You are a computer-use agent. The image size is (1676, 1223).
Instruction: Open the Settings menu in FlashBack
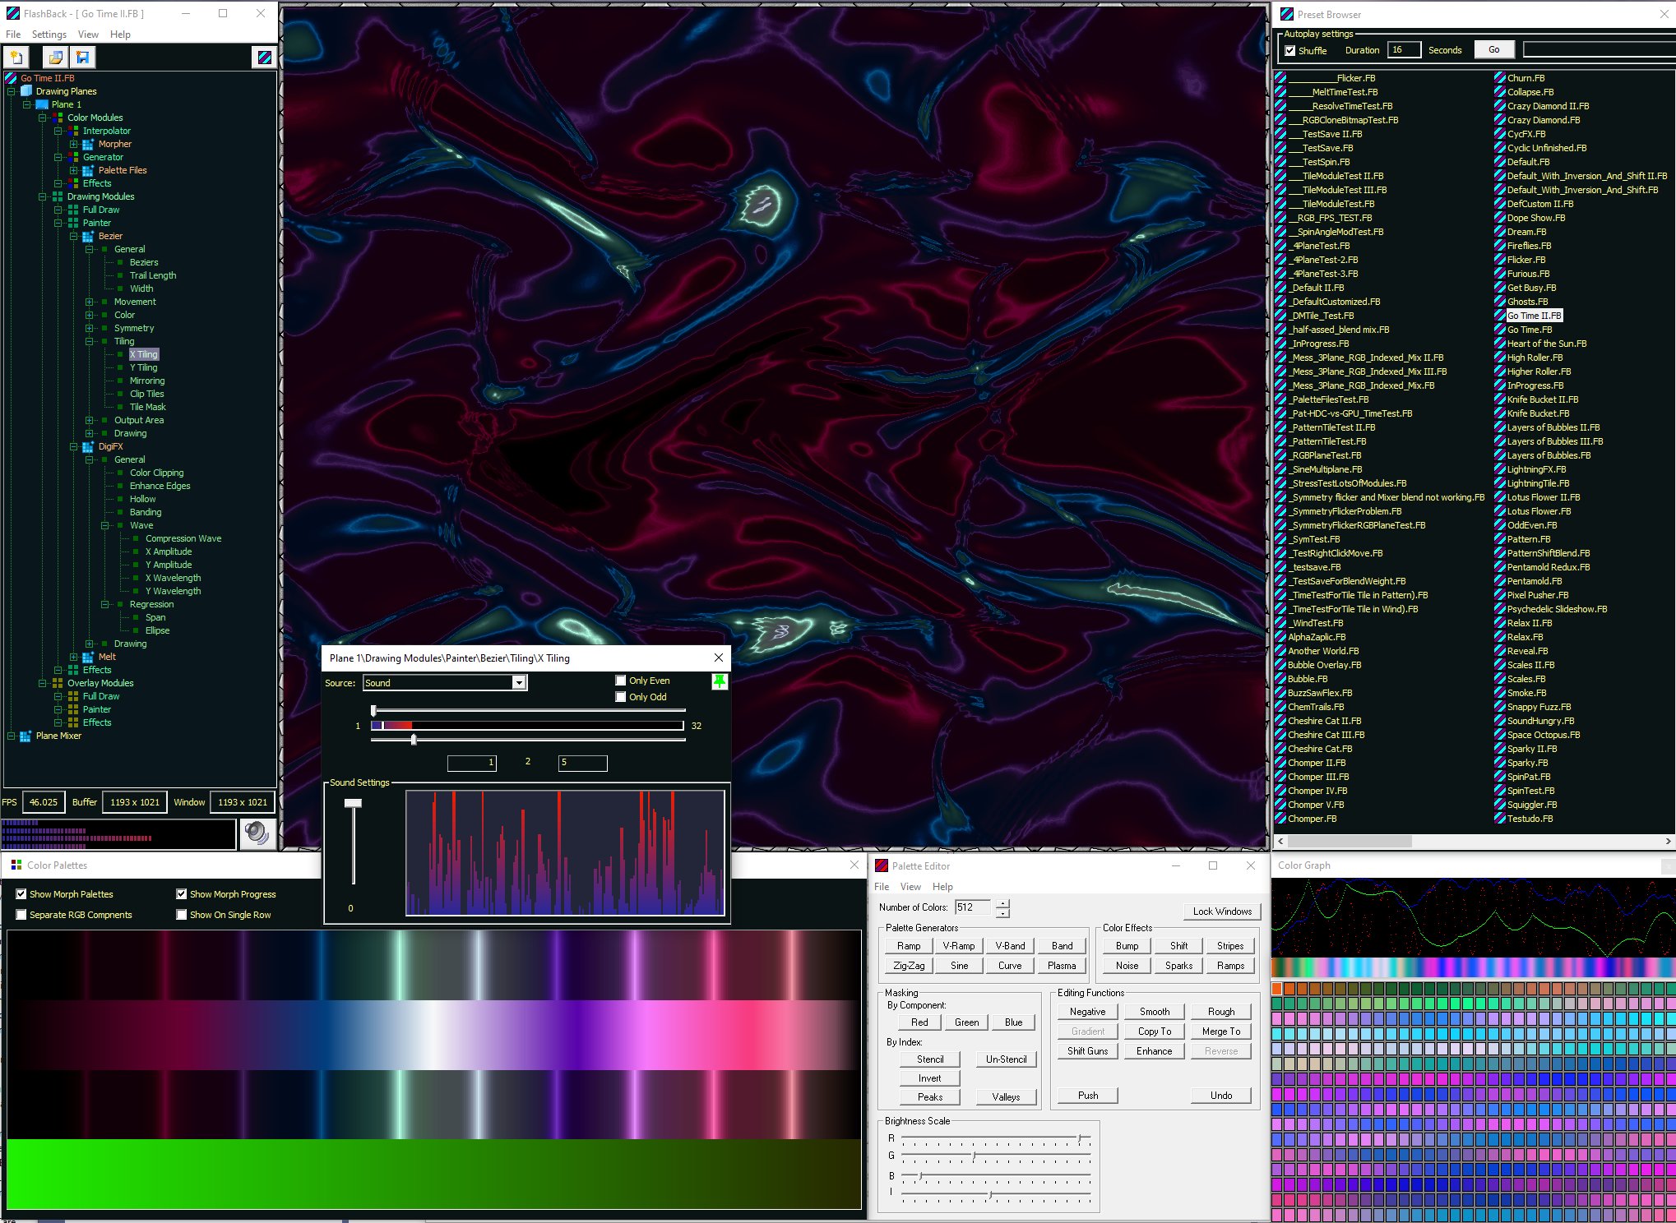pos(49,35)
